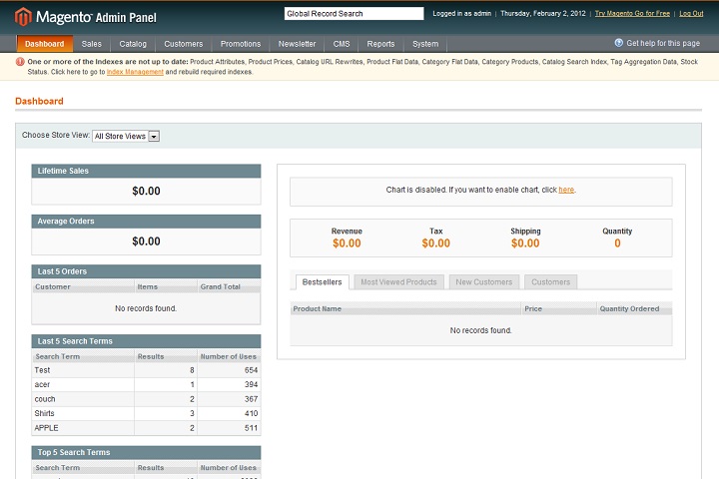The image size is (719, 479).
Task: Switch to the Most Viewed Products tab
Action: click(398, 282)
